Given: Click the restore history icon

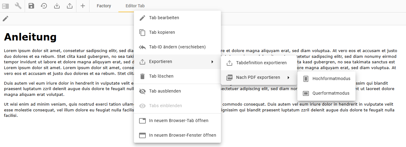Looking at the screenshot, I should point(44,6).
